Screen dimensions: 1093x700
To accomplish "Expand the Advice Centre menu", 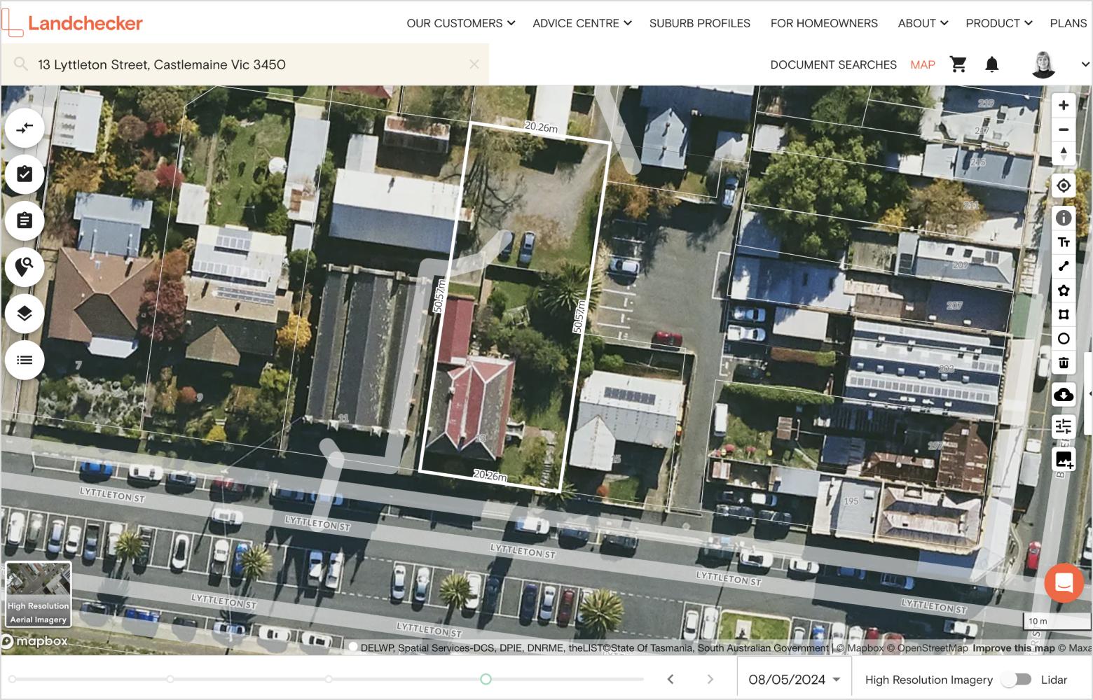I will pyautogui.click(x=582, y=23).
